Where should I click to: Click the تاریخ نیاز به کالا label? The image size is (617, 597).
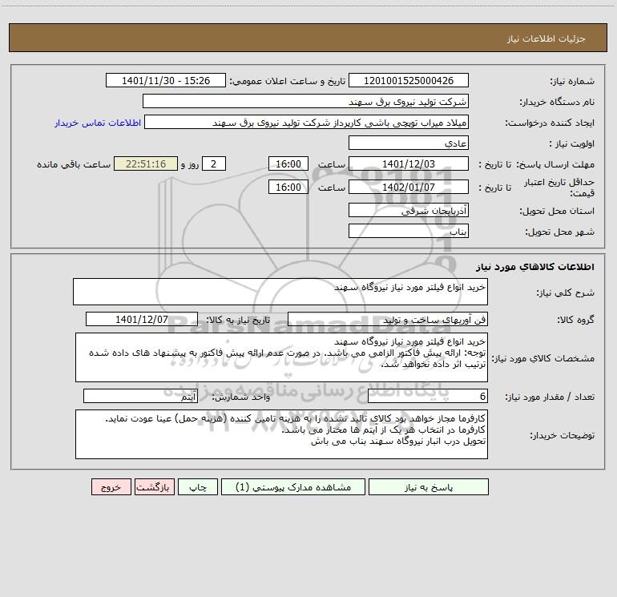point(238,320)
